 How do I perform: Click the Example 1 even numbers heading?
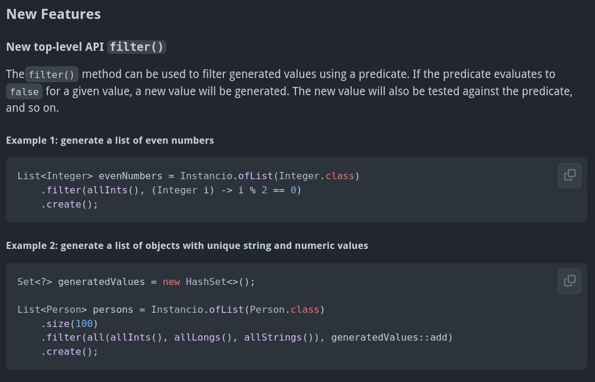(110, 141)
